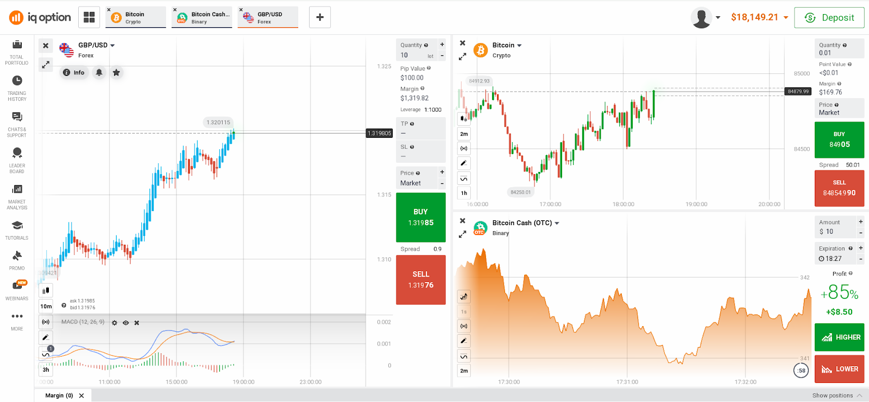Close the GBP/USD chart panel
This screenshot has width=869, height=402.
(46, 46)
